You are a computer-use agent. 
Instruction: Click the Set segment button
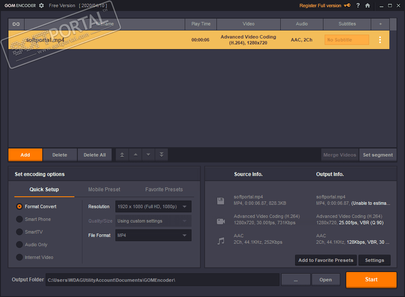378,155
